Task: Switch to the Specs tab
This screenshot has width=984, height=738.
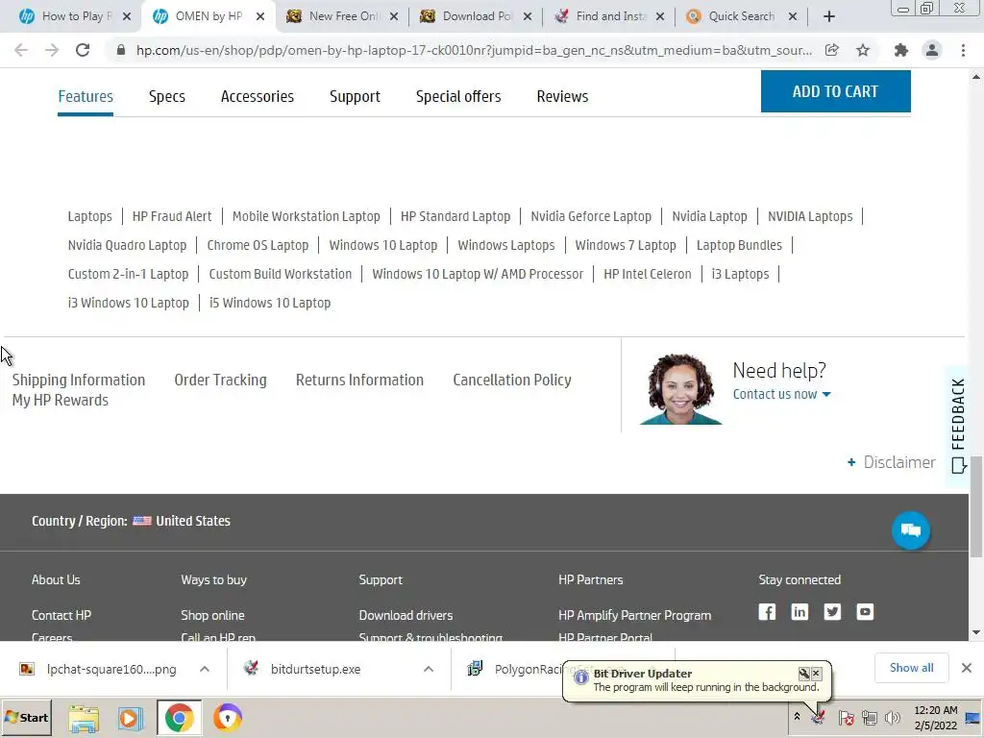Action: pos(167,97)
